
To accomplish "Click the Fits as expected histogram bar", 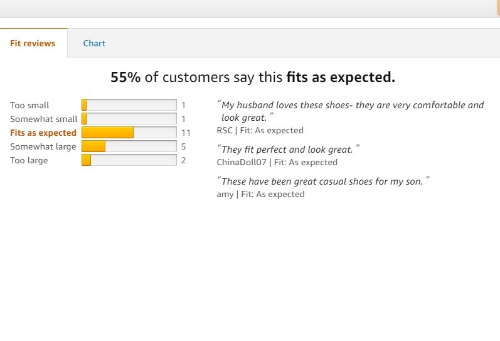I will point(129,133).
